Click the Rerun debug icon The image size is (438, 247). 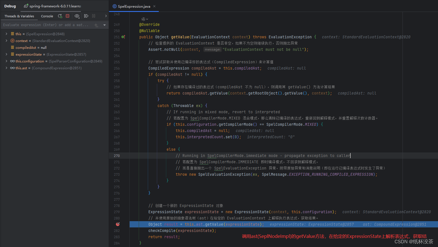(60, 16)
